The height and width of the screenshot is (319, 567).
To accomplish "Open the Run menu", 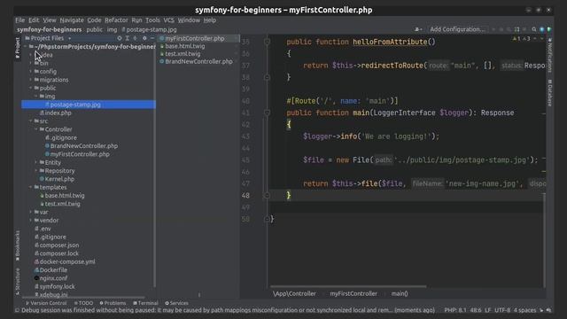I will tap(136, 20).
